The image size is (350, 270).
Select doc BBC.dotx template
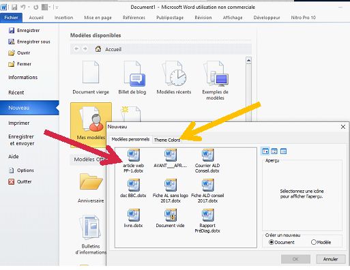(x=133, y=188)
